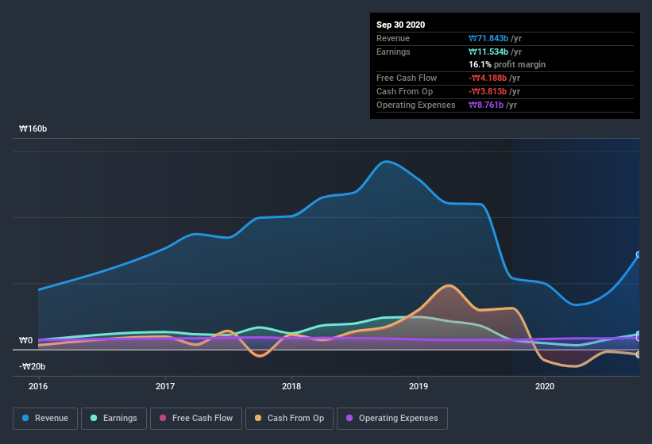The image size is (652, 444).
Task: Click the Operating Expenses endpoint marker
Action: pyautogui.click(x=638, y=338)
